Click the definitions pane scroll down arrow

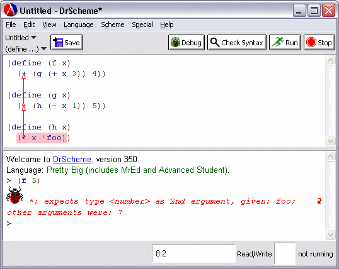[x=330, y=141]
